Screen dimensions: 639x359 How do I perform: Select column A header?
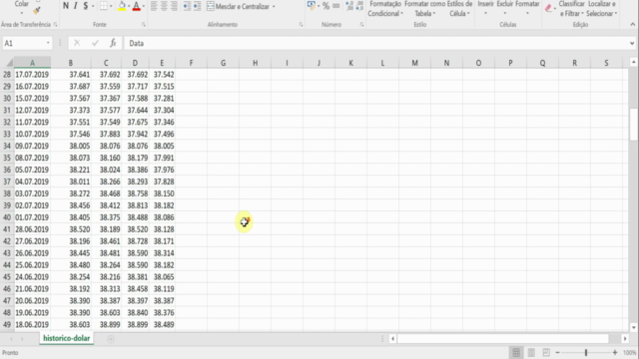32,63
